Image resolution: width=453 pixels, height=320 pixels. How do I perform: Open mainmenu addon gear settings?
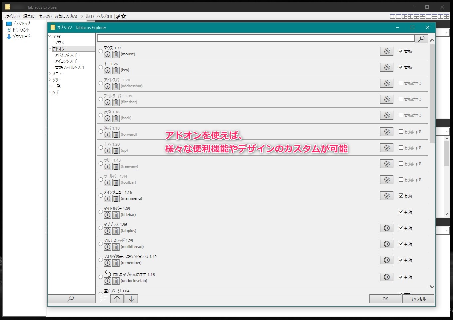click(x=386, y=196)
